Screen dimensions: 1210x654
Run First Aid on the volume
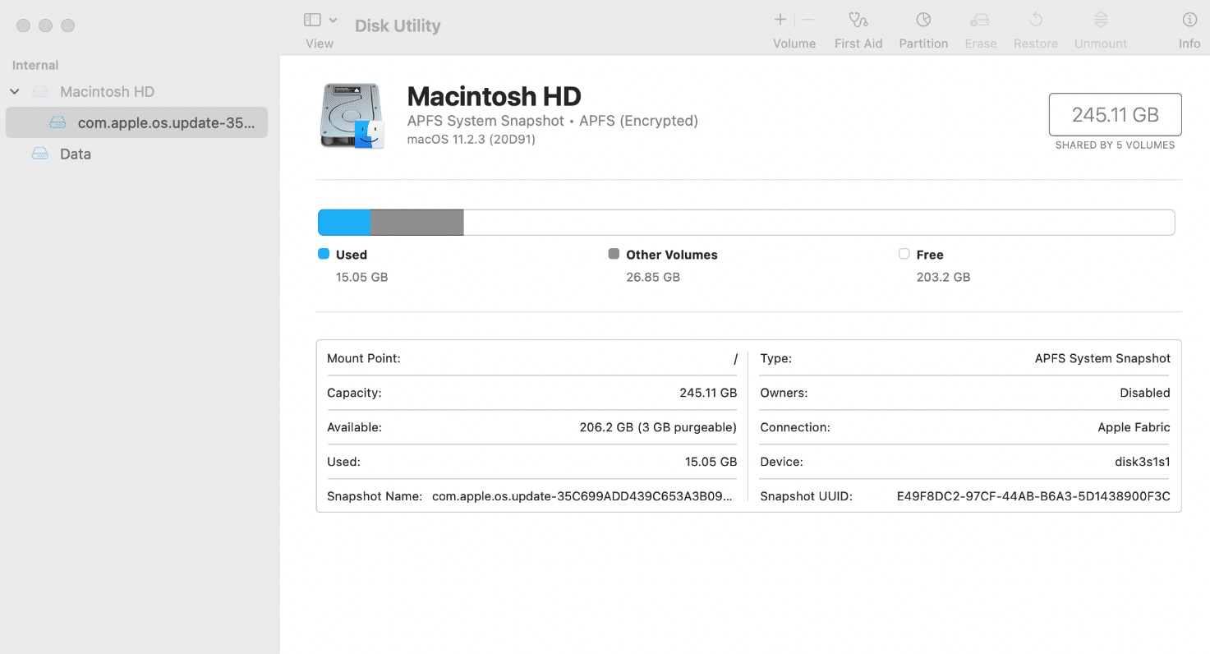(x=858, y=29)
